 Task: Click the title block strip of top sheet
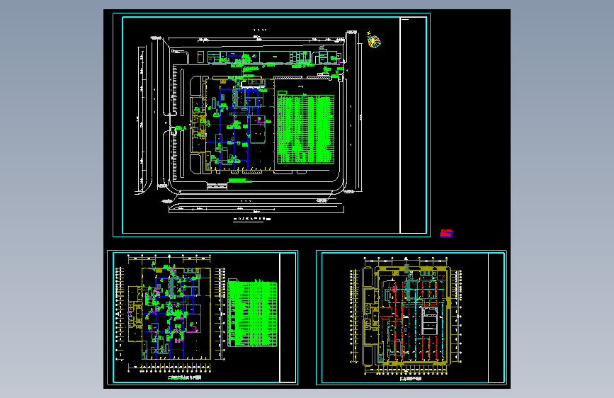point(413,125)
